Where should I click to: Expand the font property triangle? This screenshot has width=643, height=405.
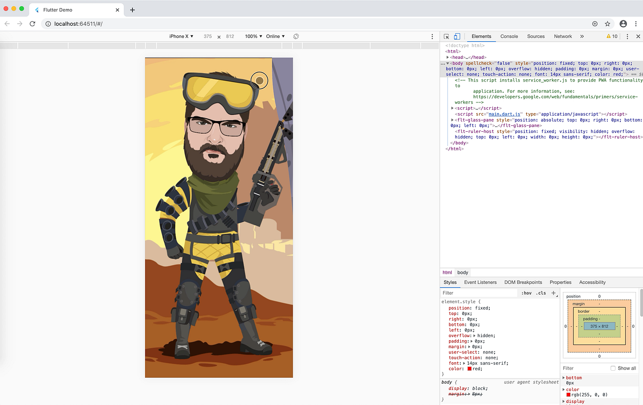point(464,363)
